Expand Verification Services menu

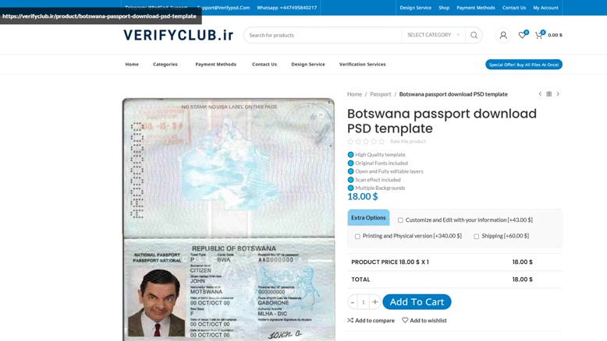[364, 64]
